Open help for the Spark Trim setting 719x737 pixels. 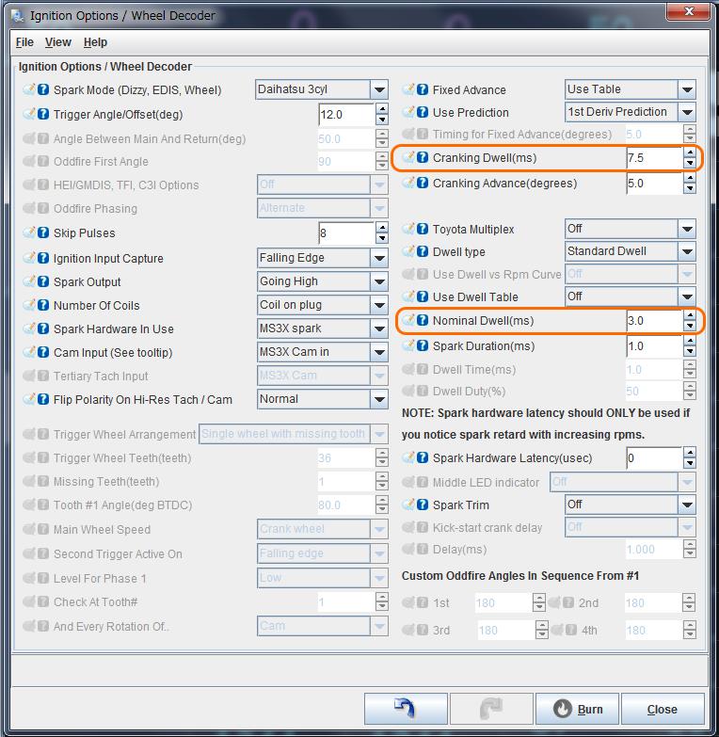(x=423, y=505)
